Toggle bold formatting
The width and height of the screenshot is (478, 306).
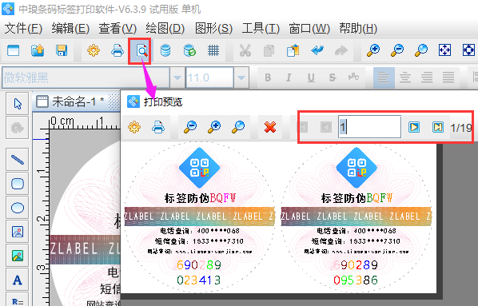pos(268,77)
